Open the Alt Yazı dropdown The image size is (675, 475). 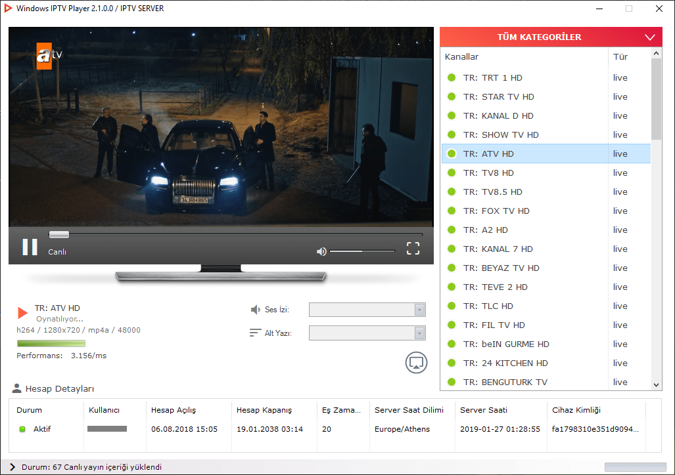[419, 333]
